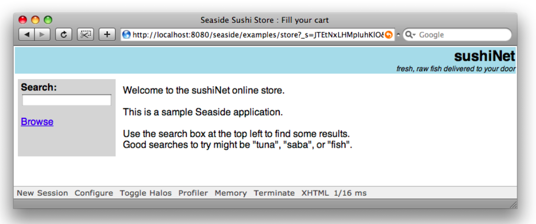The width and height of the screenshot is (536, 224).
Task: Open the Profiler link
Action: coord(193,193)
